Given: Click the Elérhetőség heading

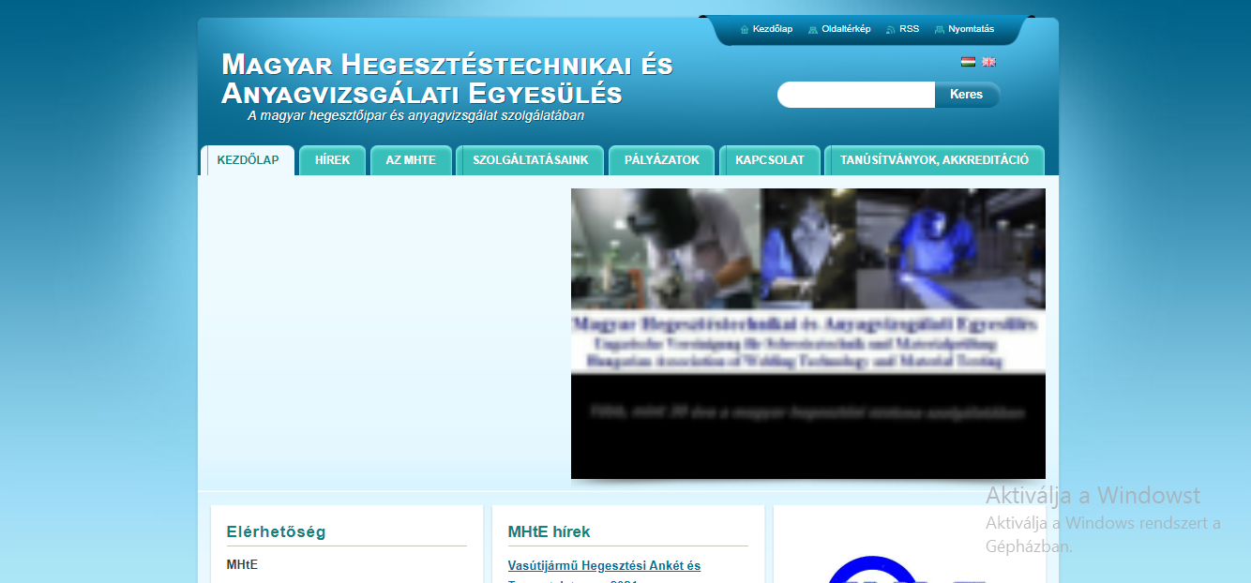Looking at the screenshot, I should 276,532.
